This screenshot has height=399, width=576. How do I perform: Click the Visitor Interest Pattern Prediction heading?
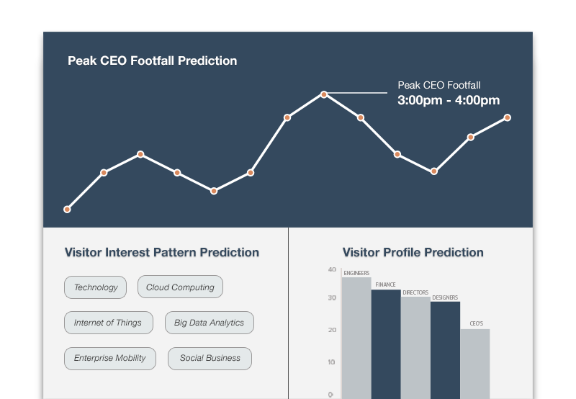point(162,252)
